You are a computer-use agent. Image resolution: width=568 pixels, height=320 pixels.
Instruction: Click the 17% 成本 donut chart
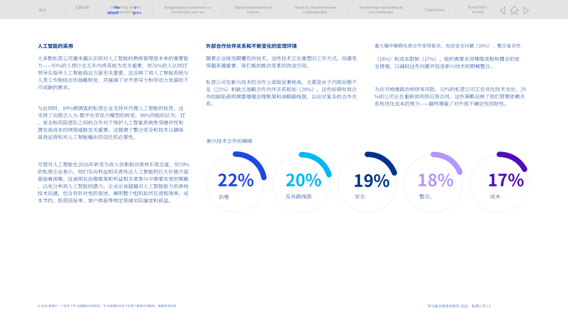click(x=499, y=182)
